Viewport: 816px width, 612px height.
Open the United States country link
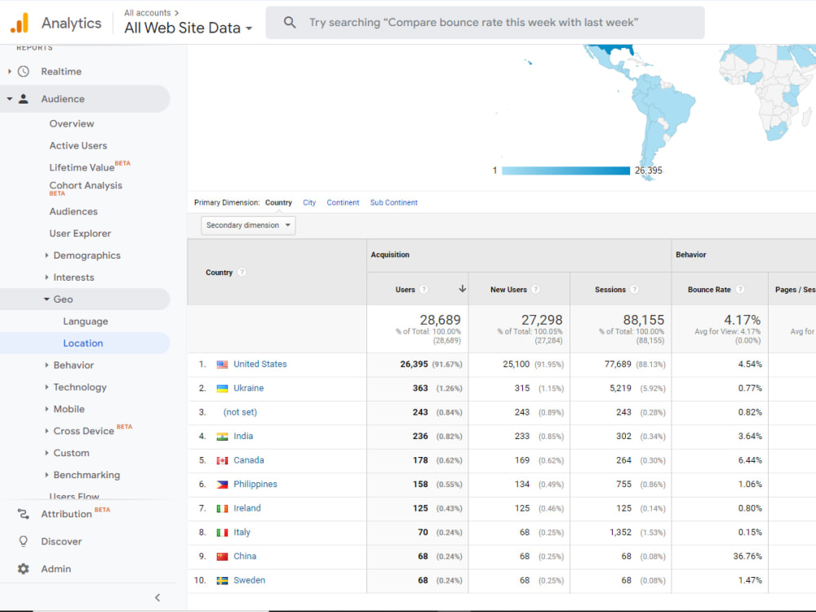point(260,364)
